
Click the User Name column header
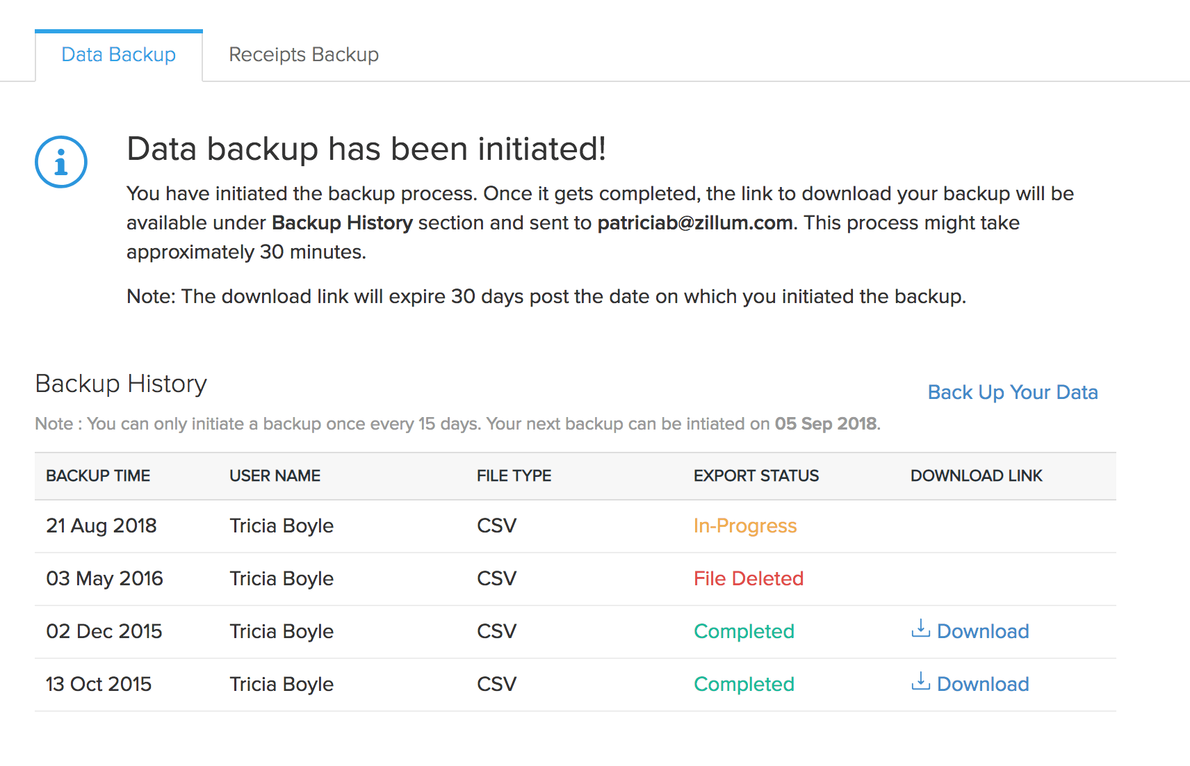[275, 476]
